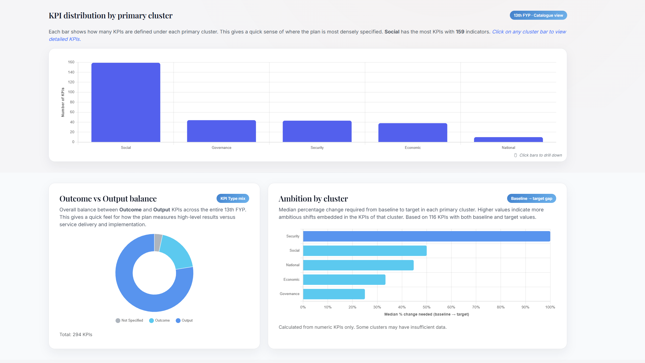
Task: Click the Social bar in KPI distribution chart
Action: click(126, 102)
